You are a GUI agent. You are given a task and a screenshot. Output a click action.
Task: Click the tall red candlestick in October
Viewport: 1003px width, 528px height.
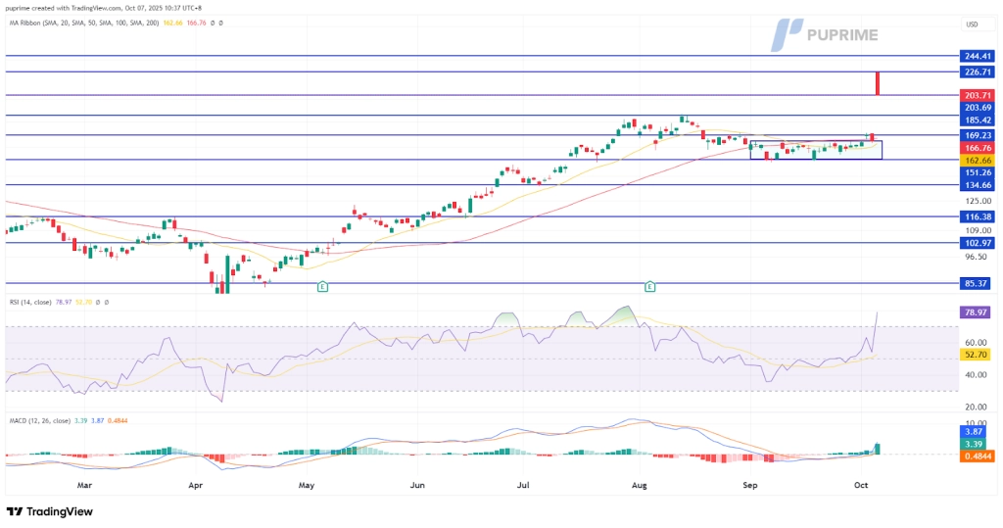(879, 83)
